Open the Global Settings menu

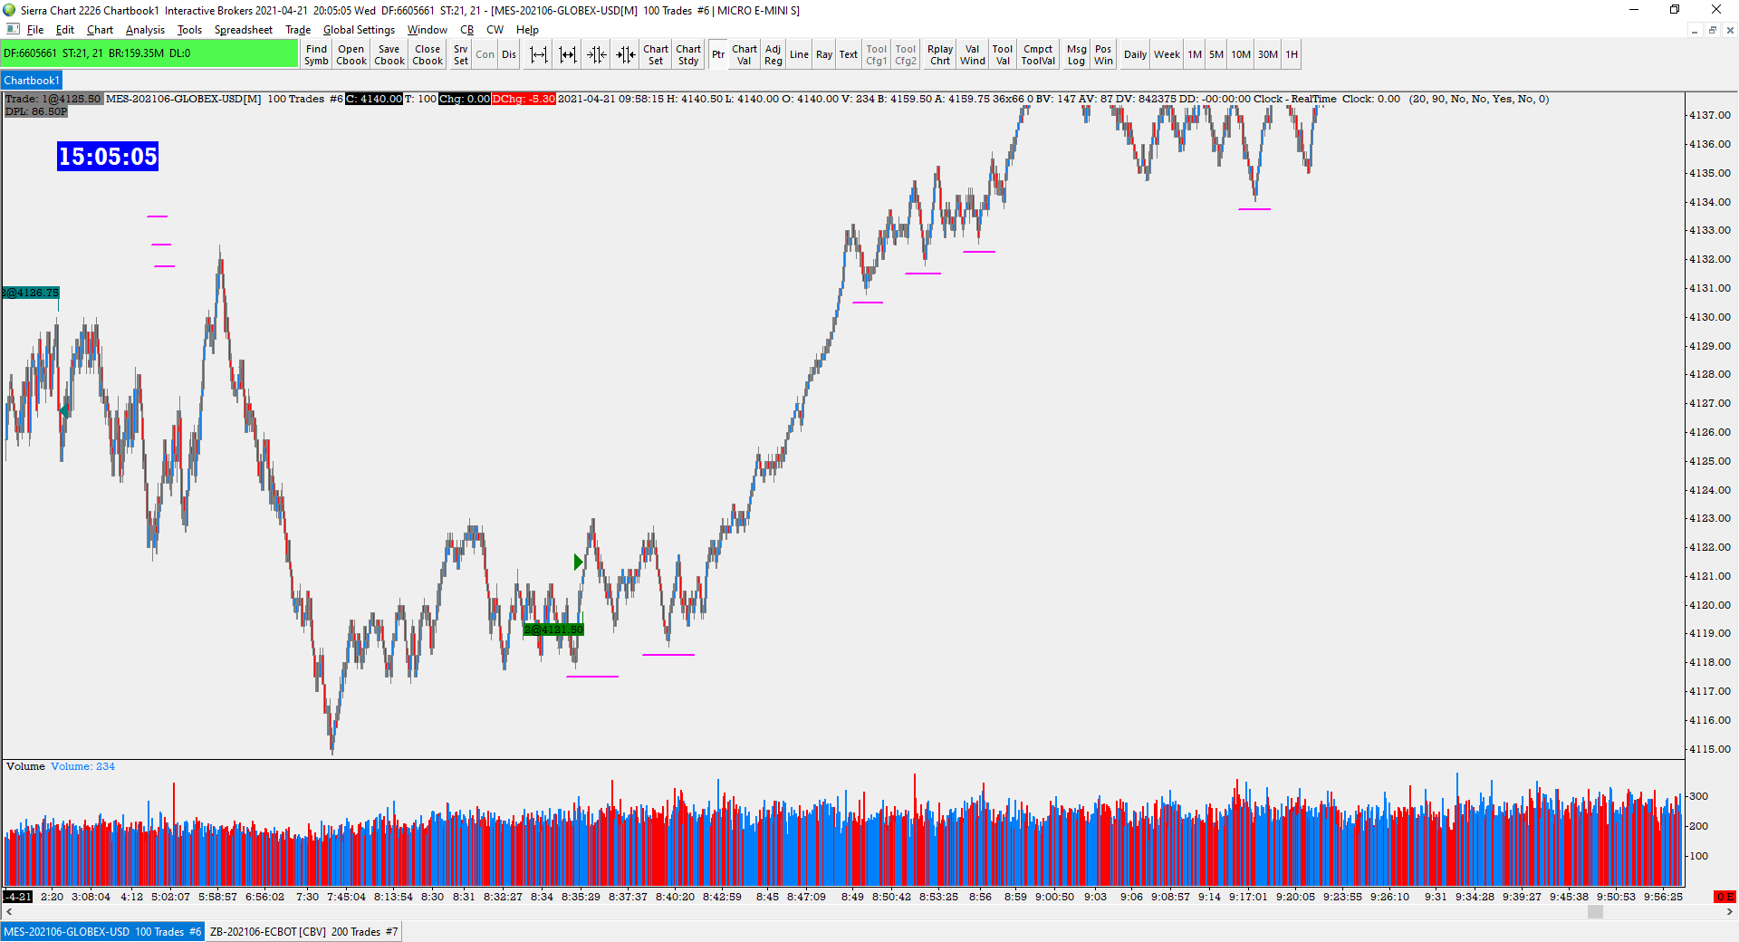coord(359,30)
